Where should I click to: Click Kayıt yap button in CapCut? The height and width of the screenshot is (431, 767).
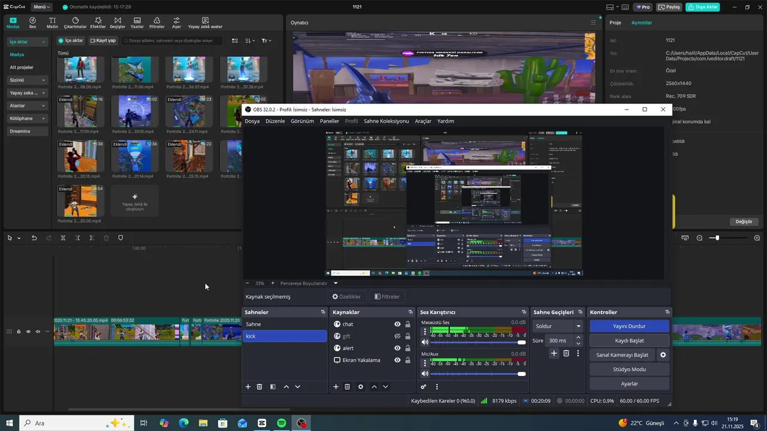tap(103, 41)
